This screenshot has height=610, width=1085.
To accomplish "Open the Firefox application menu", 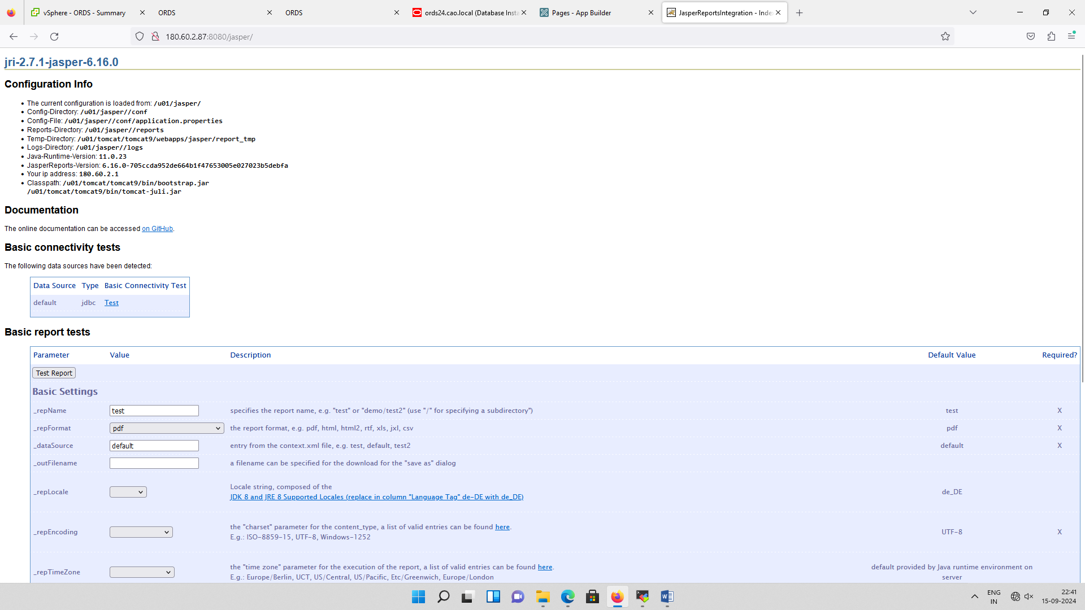I will pyautogui.click(x=1071, y=37).
